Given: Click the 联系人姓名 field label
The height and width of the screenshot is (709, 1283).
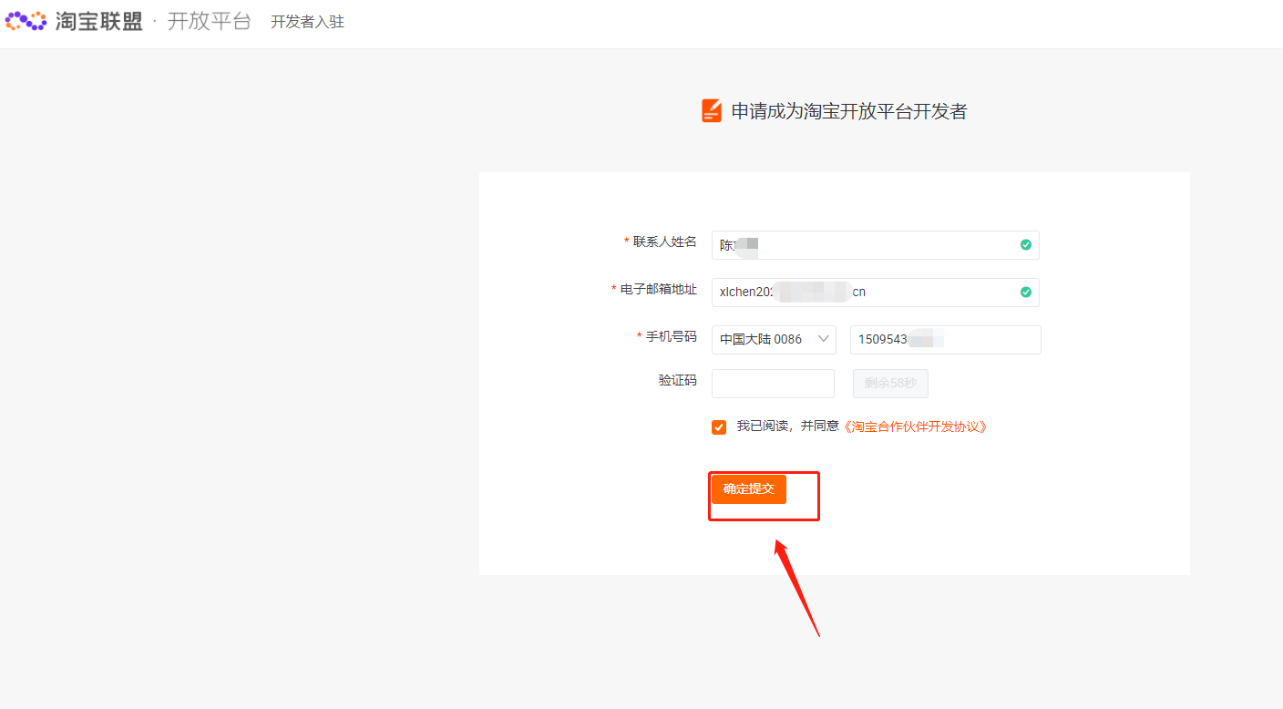Looking at the screenshot, I should [x=665, y=241].
